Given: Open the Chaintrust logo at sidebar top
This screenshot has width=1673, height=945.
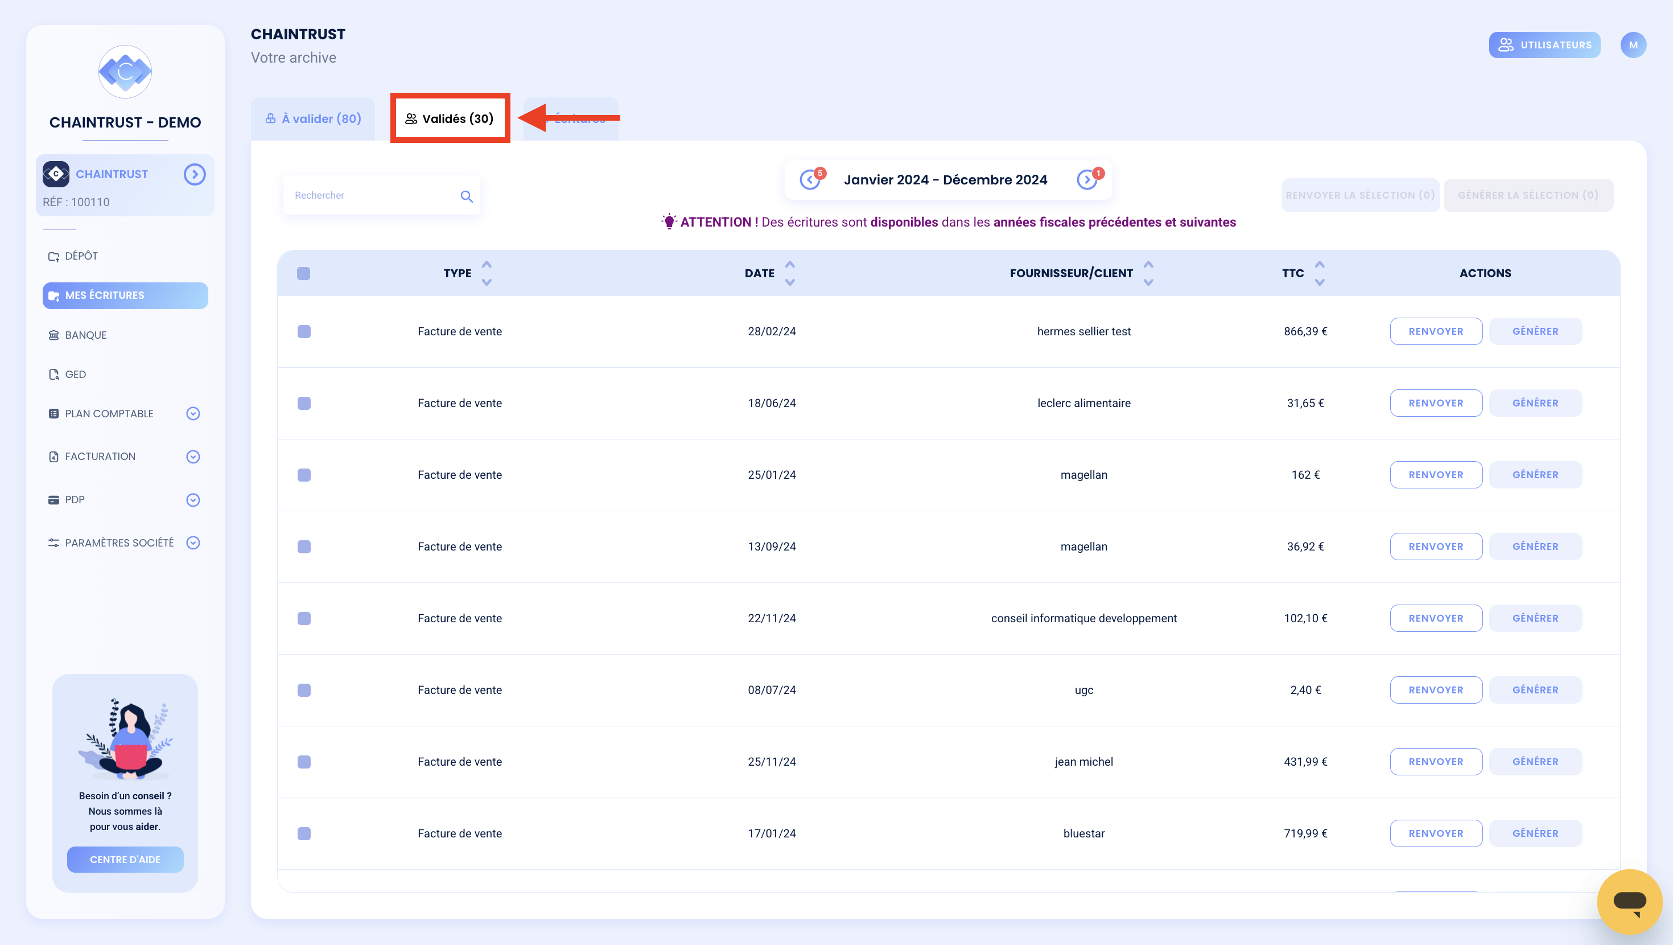Looking at the screenshot, I should (x=125, y=72).
